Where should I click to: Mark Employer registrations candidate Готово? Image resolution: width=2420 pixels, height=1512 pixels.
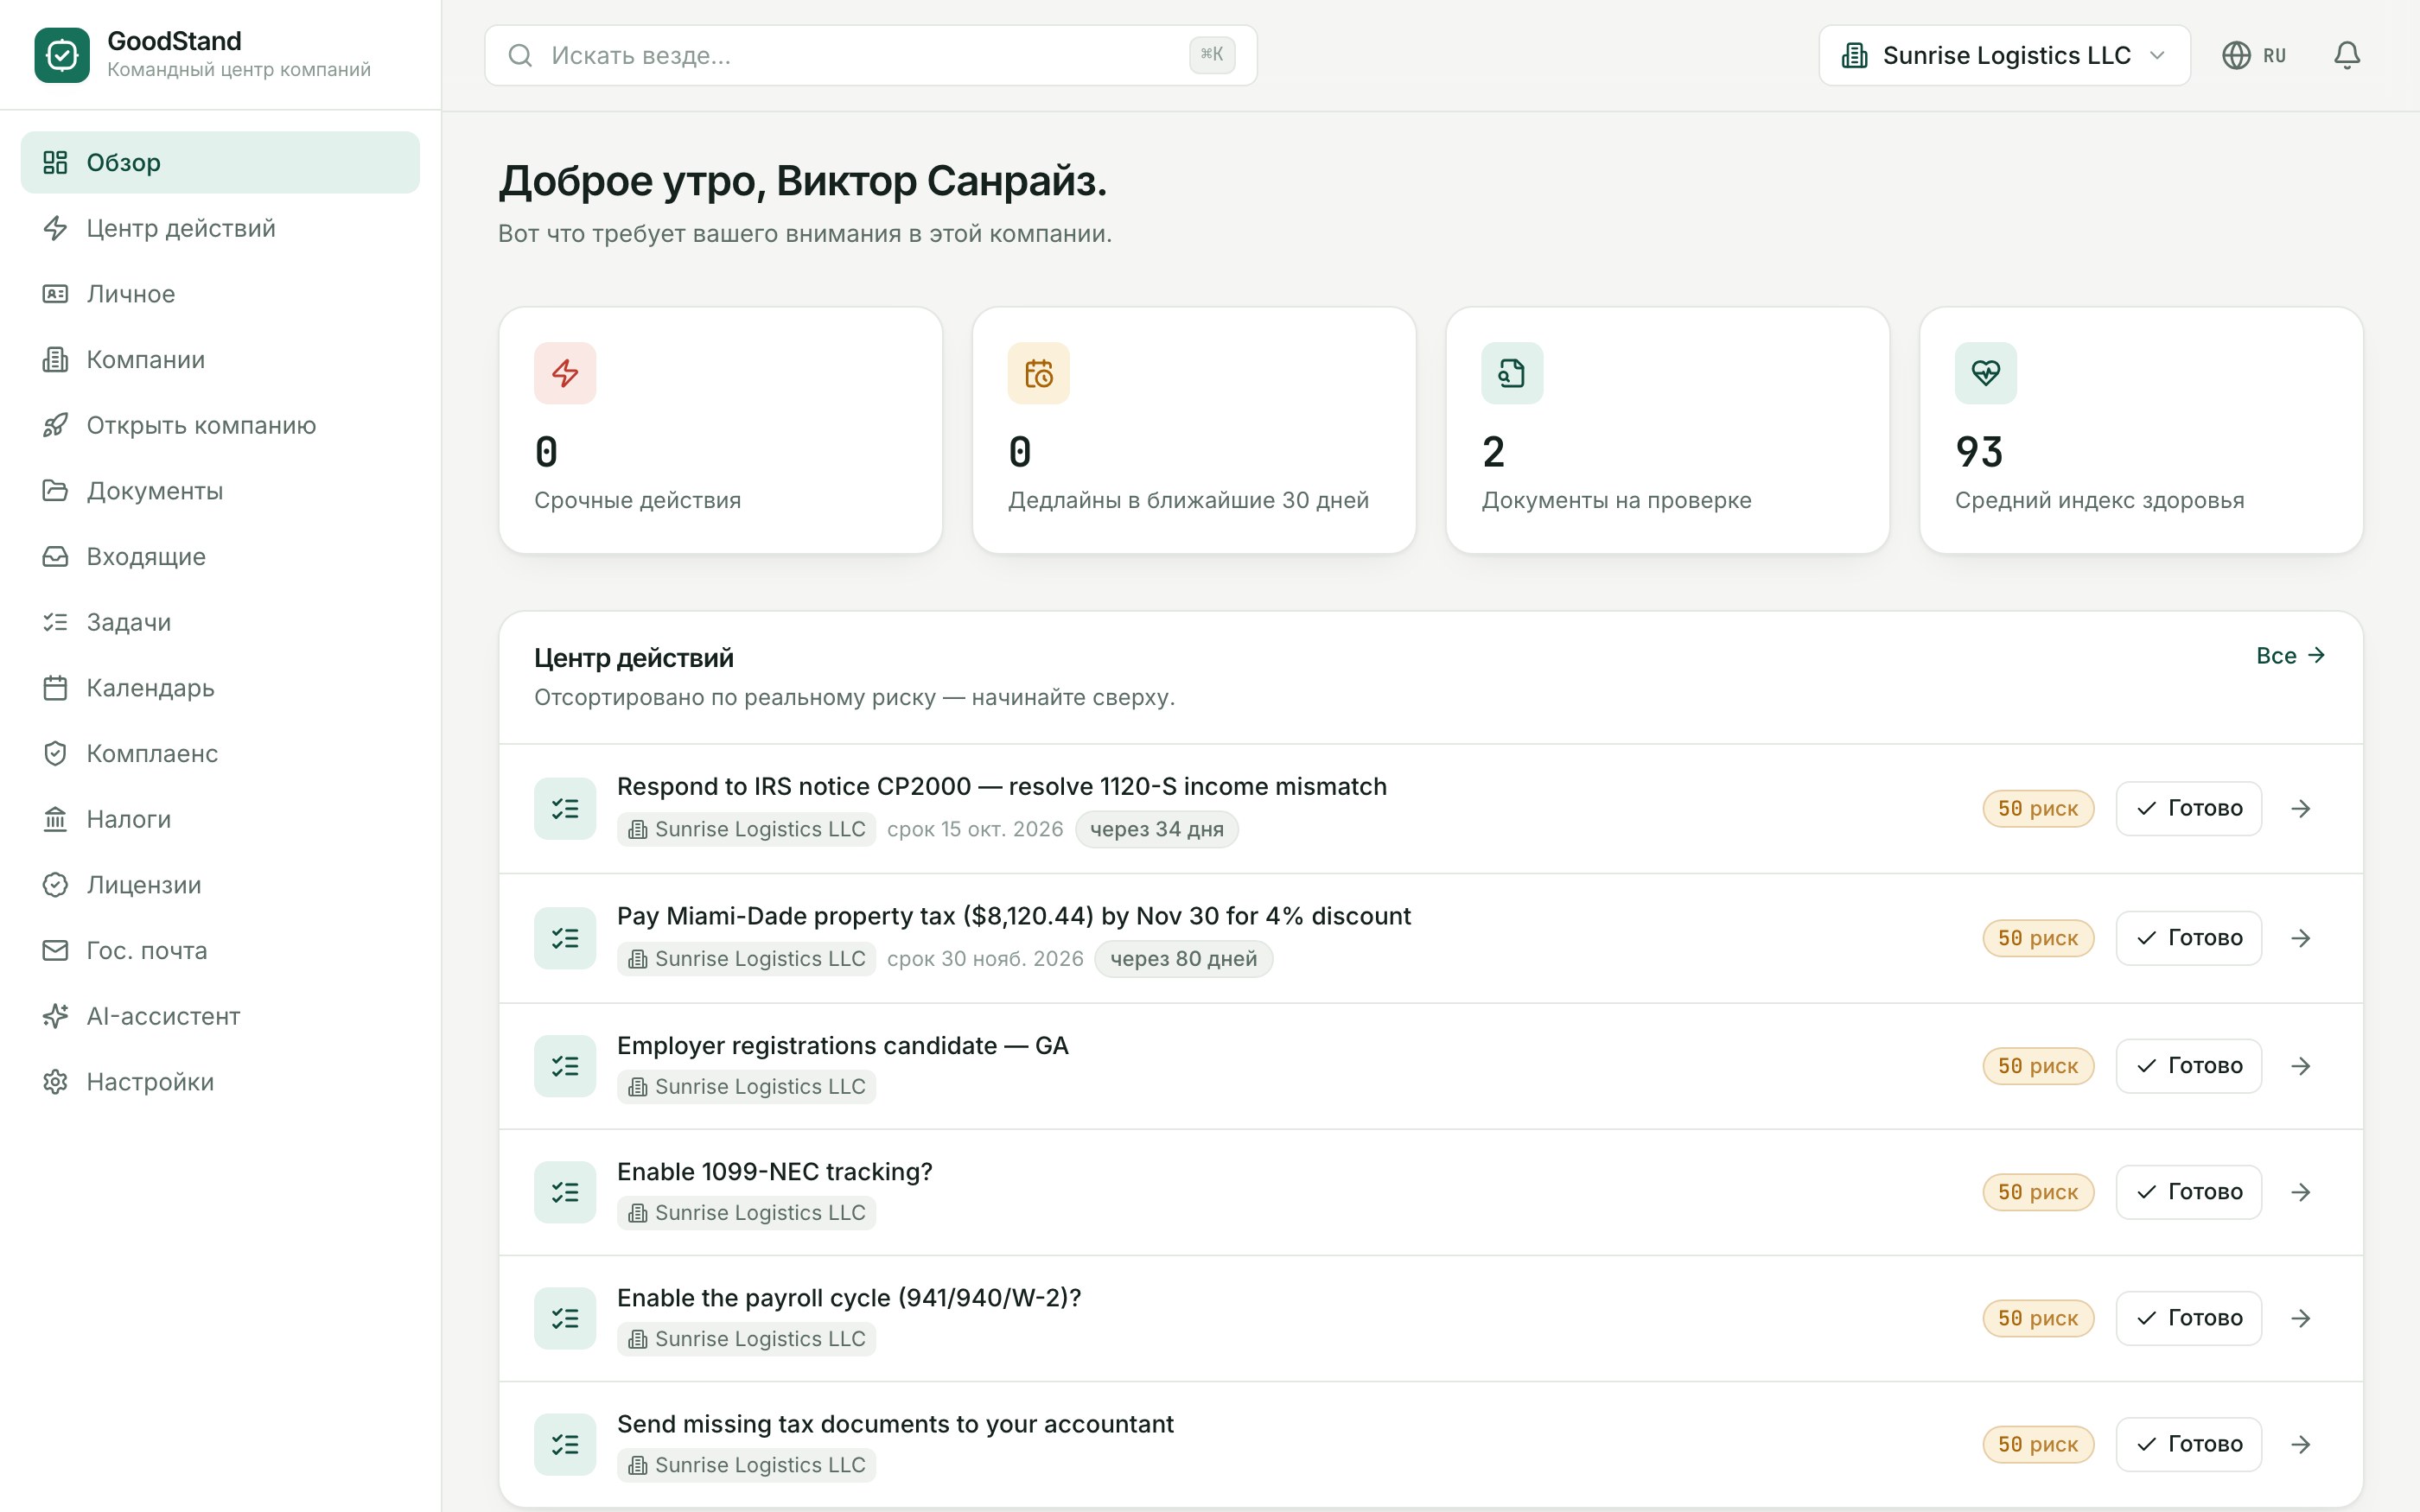(x=2188, y=1066)
